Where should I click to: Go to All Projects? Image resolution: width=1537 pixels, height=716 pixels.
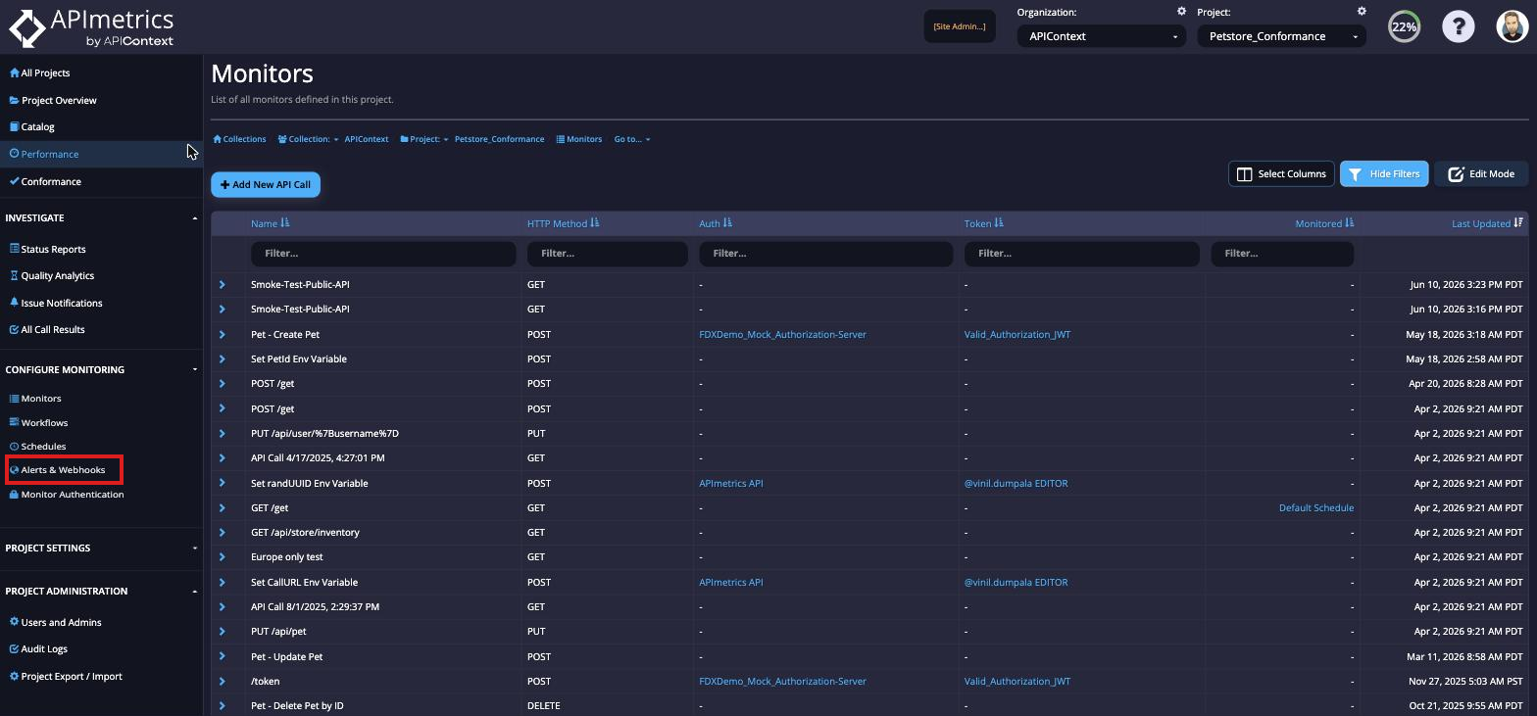point(40,72)
